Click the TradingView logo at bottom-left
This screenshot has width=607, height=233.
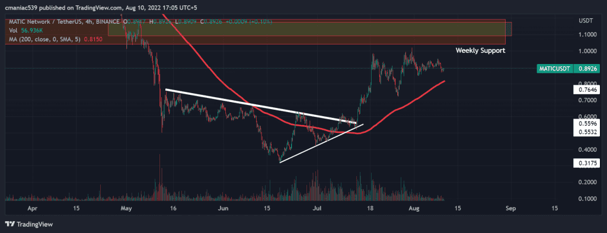(28, 224)
